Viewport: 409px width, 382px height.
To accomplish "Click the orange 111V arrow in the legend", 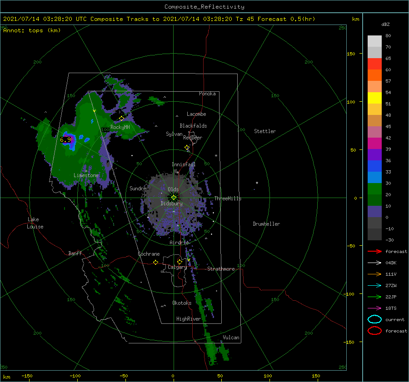I will pos(374,274).
